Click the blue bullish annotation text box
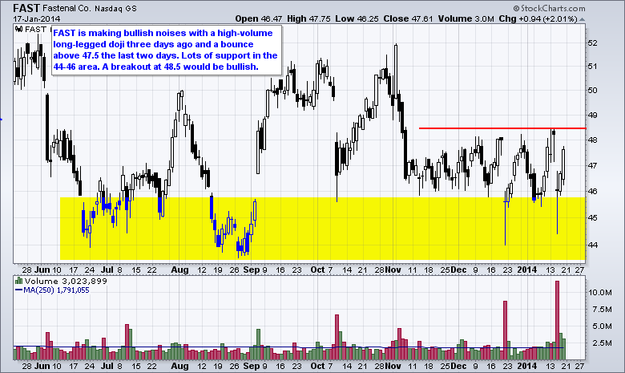 [x=167, y=51]
